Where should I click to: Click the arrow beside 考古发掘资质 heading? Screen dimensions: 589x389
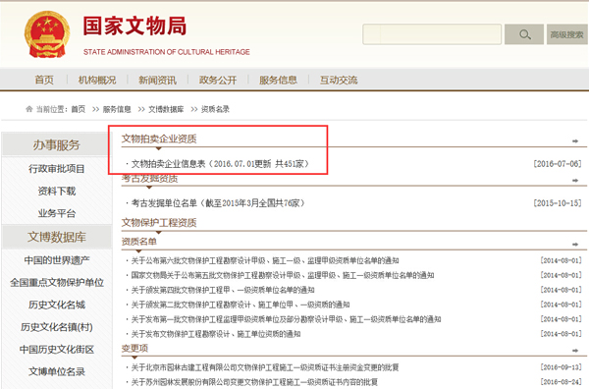pyautogui.click(x=575, y=181)
